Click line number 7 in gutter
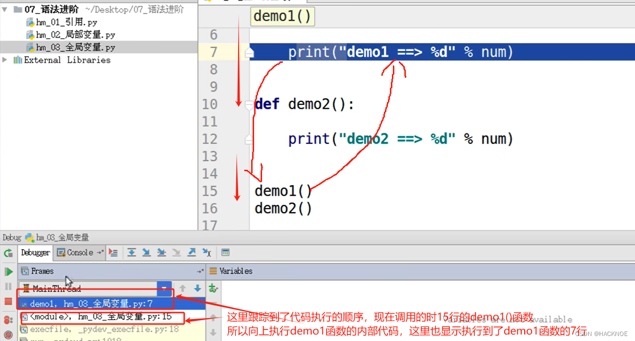This screenshot has width=635, height=341. tap(213, 52)
